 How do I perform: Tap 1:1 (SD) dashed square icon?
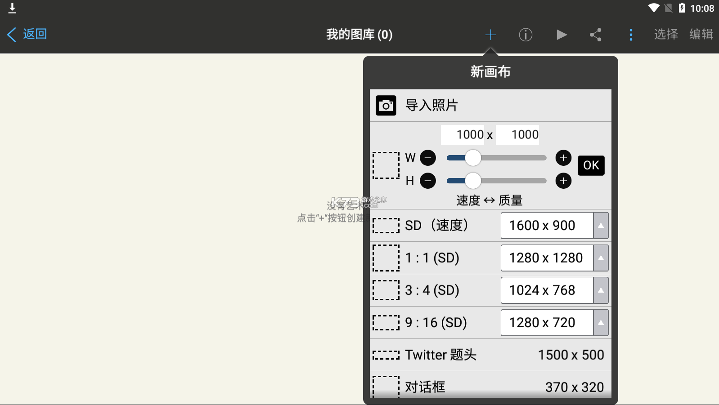[386, 258]
